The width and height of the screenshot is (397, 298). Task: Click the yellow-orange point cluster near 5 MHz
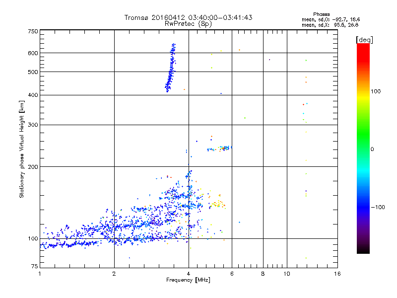217,204
